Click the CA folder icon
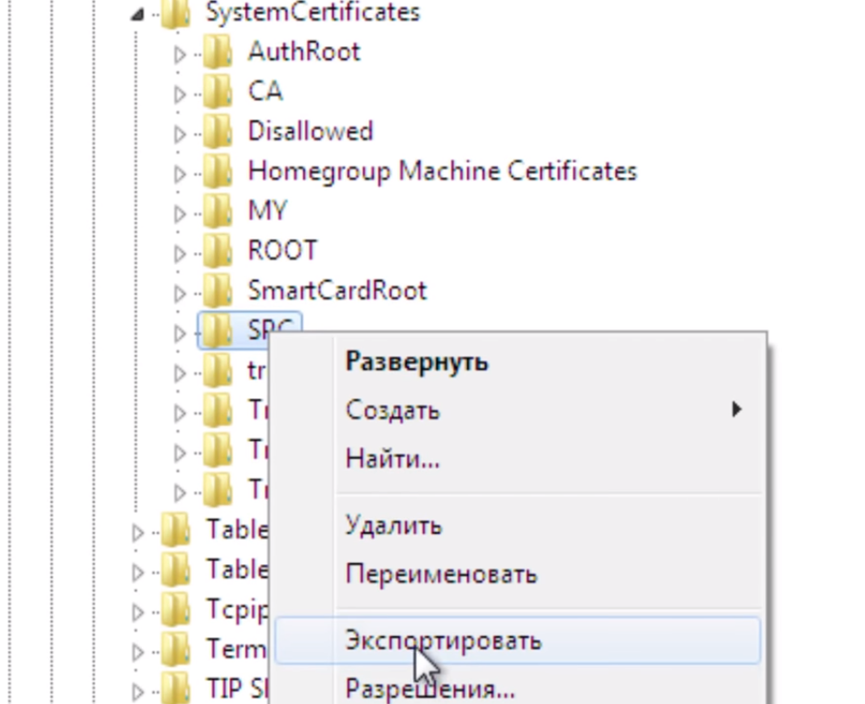 [x=218, y=92]
